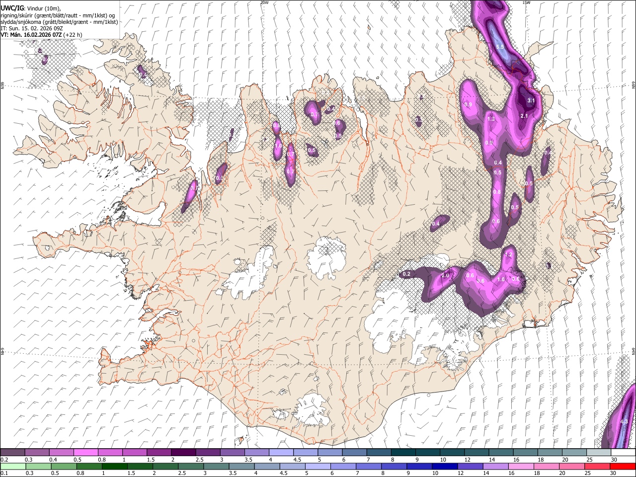Click the 20W longitude label
This screenshot has width=636, height=477.
pos(264,2)
